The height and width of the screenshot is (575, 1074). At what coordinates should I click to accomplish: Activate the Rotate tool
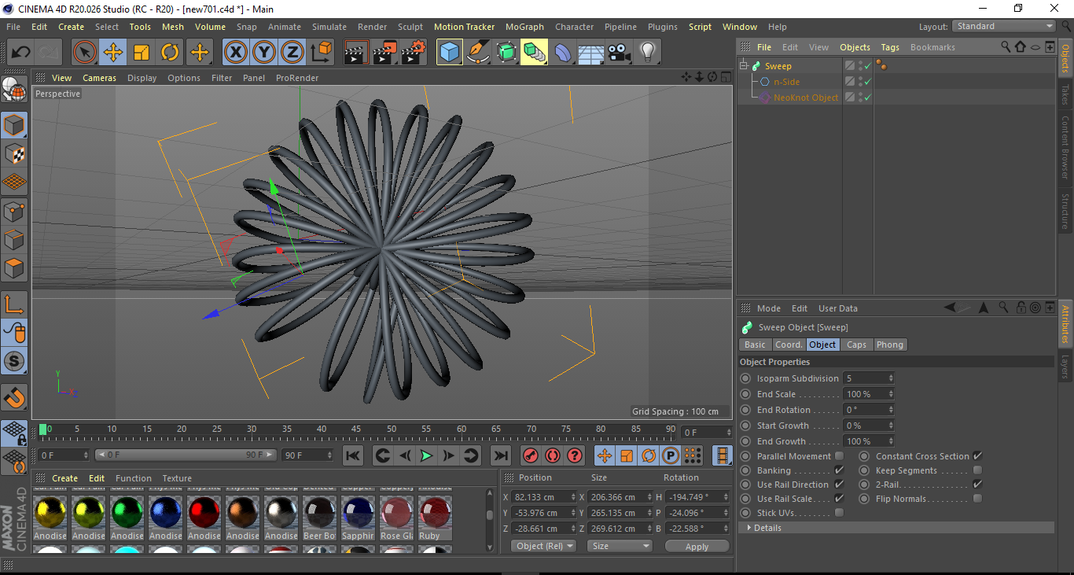tap(170, 53)
